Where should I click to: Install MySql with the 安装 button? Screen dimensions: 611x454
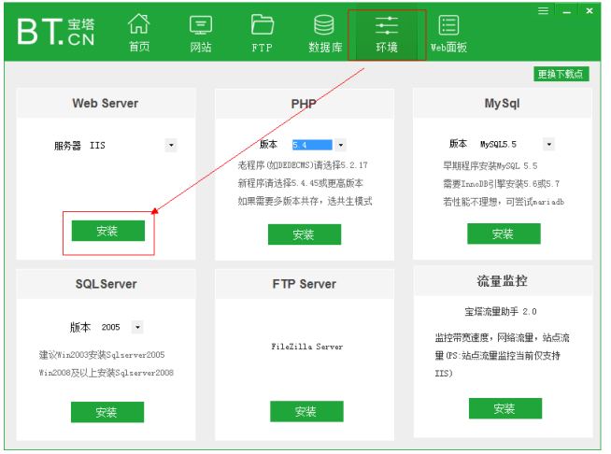(504, 234)
